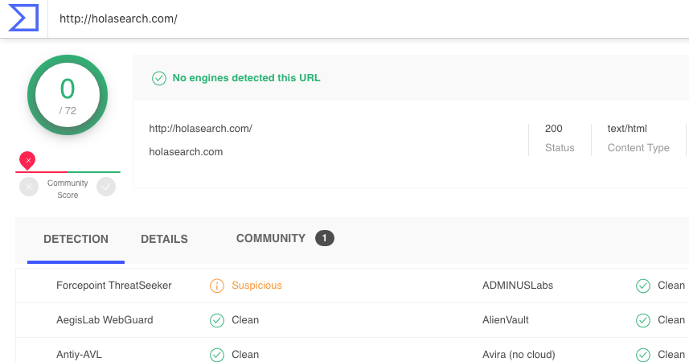689x362 pixels.
Task: Click the detection score circle 0/72
Action: pos(68,95)
